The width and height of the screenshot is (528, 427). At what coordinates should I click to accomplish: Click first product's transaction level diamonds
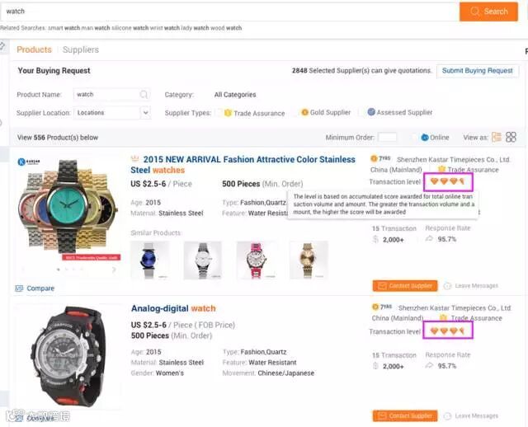448,181
